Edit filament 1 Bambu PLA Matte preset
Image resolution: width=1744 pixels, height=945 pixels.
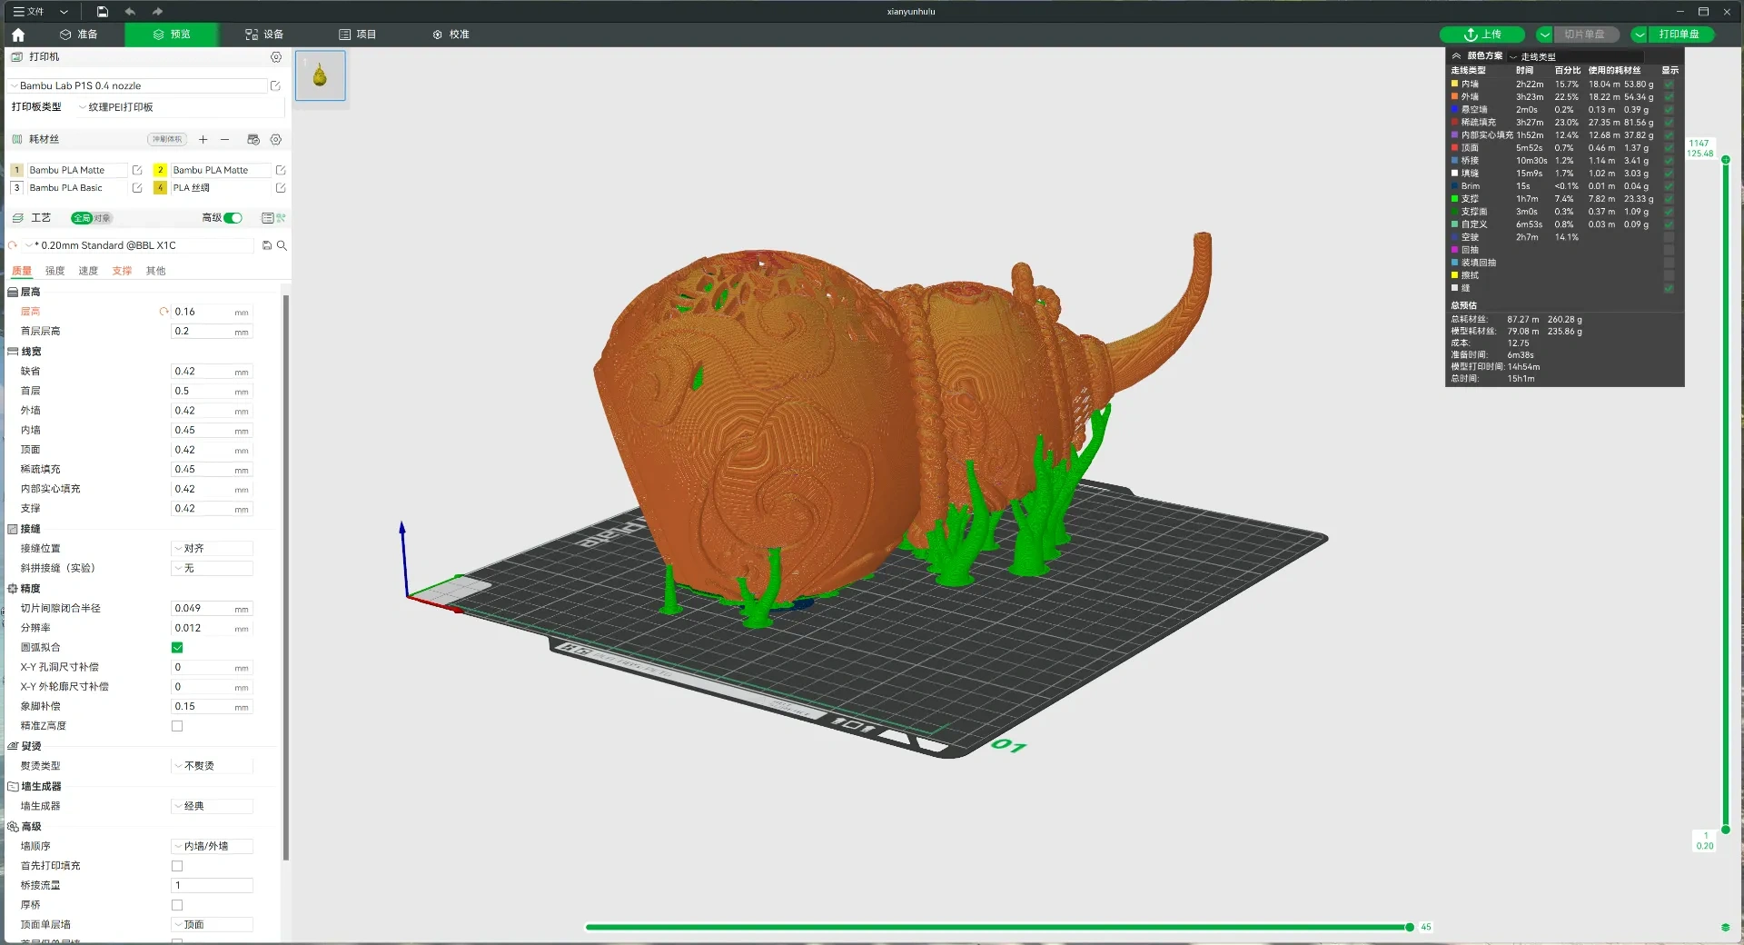pos(137,170)
